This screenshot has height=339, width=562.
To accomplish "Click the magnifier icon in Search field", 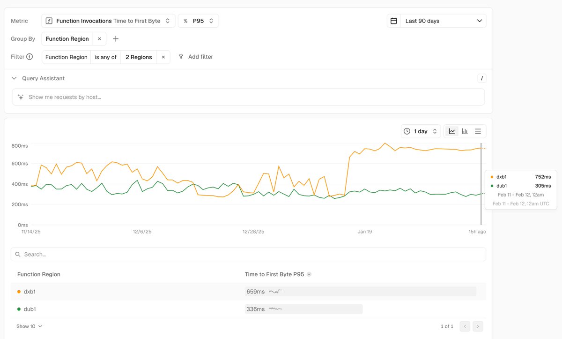I will tap(18, 254).
